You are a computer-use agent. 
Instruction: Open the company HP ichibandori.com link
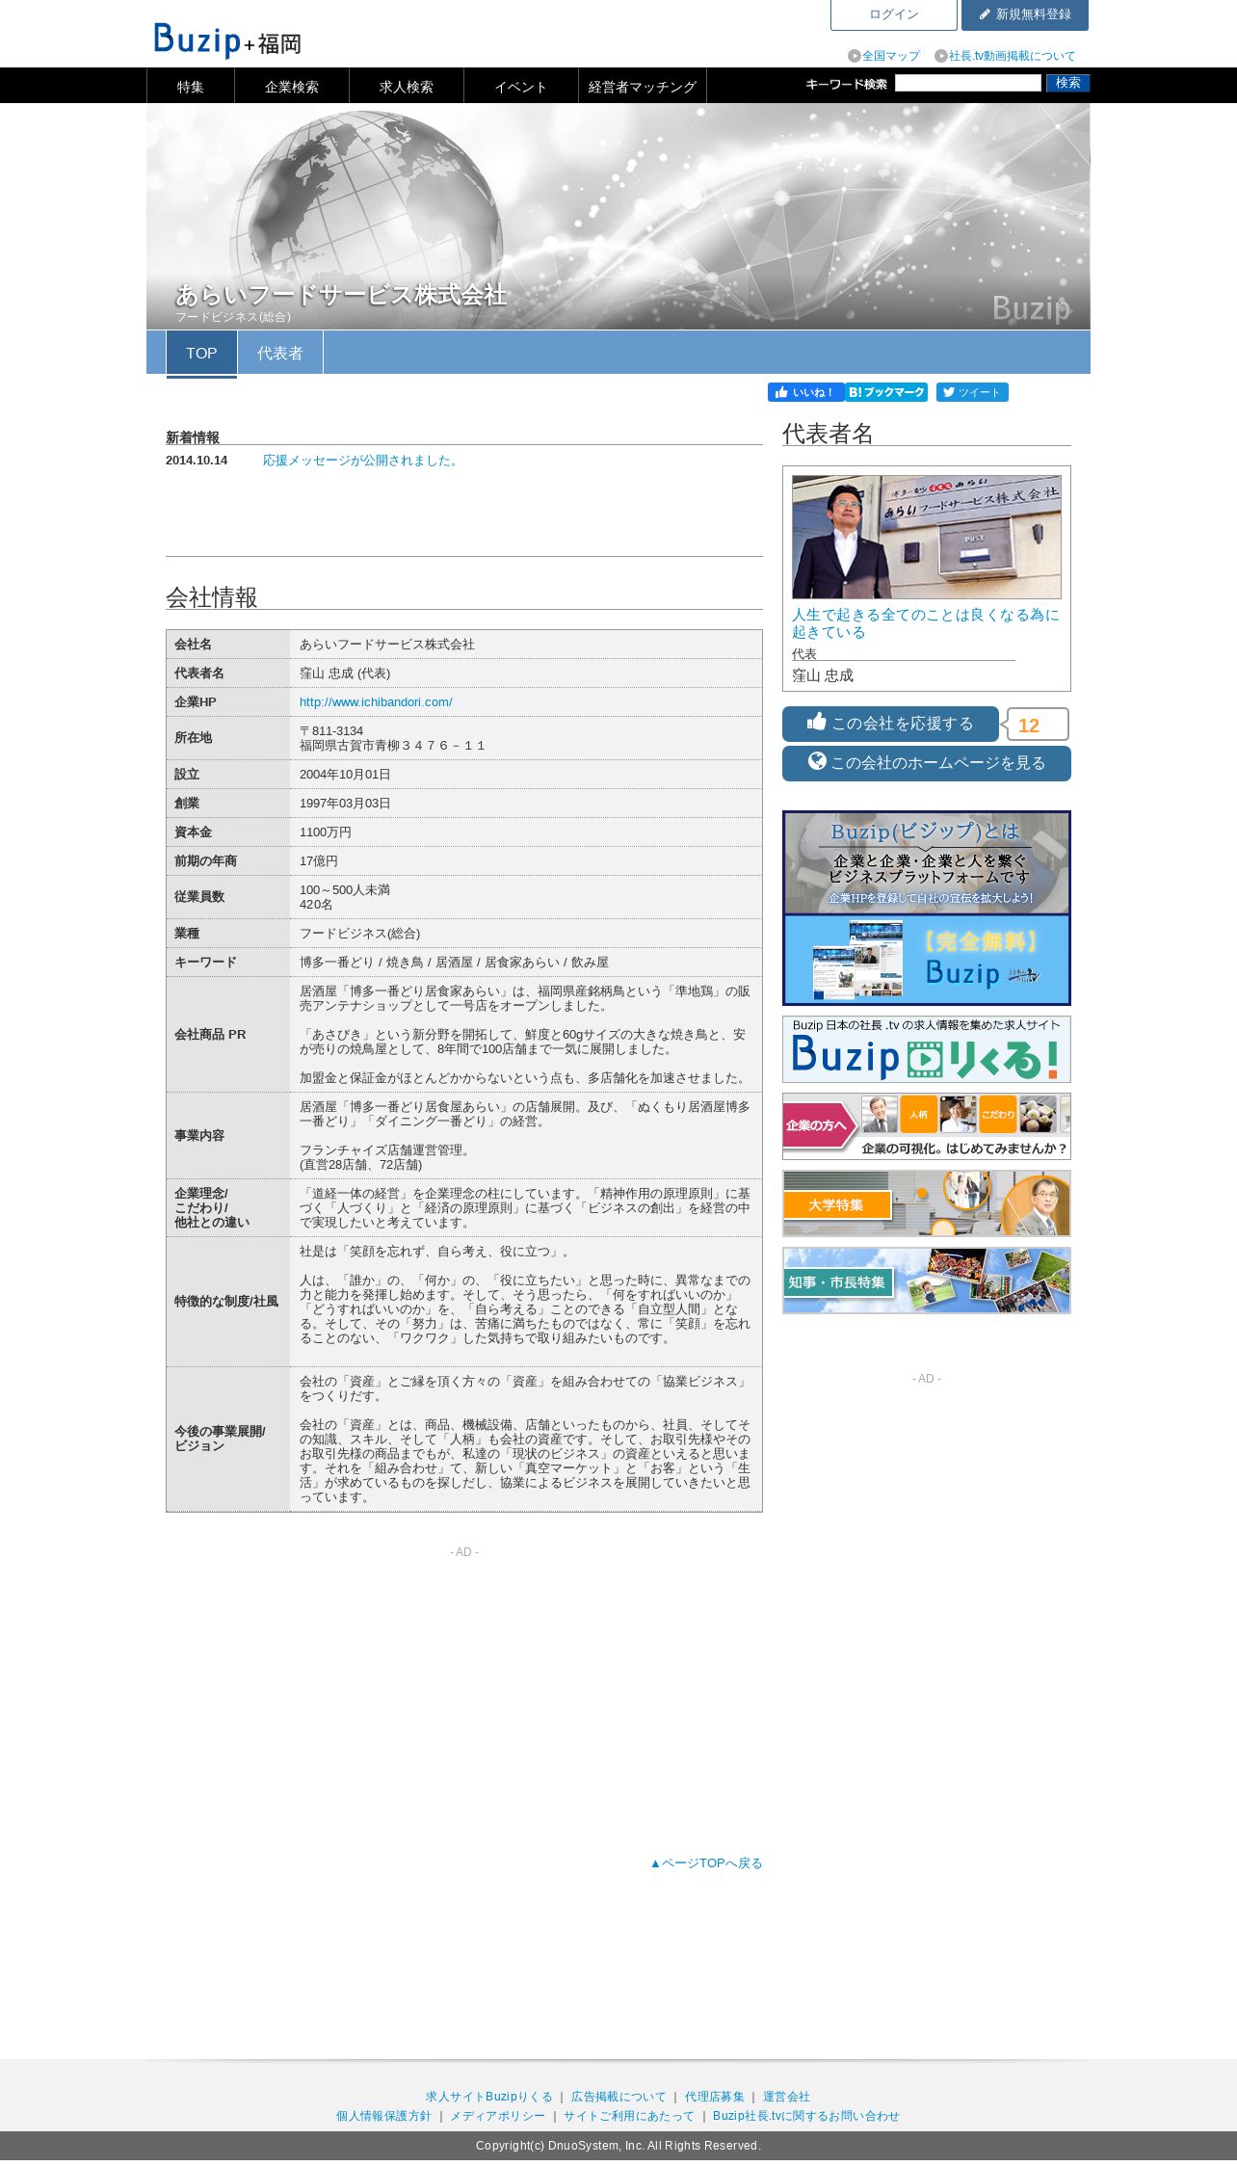(x=376, y=702)
